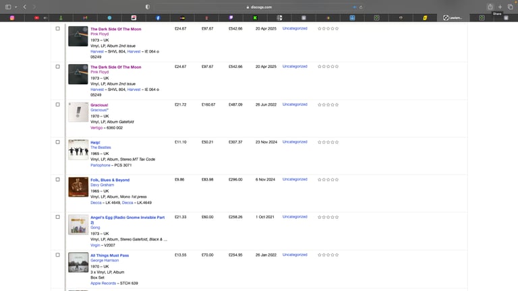Click the £296.00 max value
The image size is (518, 291).
point(235,179)
